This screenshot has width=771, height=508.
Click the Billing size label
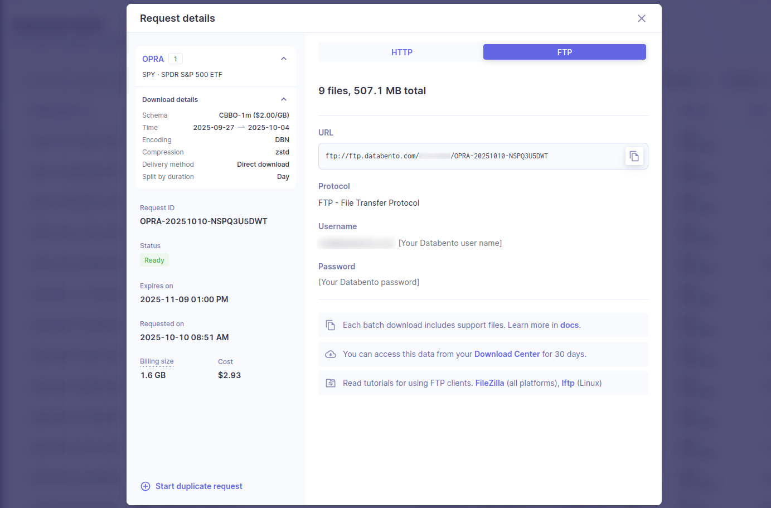click(157, 361)
